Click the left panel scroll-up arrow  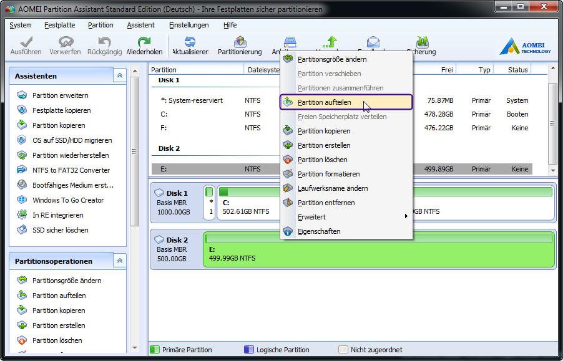tap(135, 71)
